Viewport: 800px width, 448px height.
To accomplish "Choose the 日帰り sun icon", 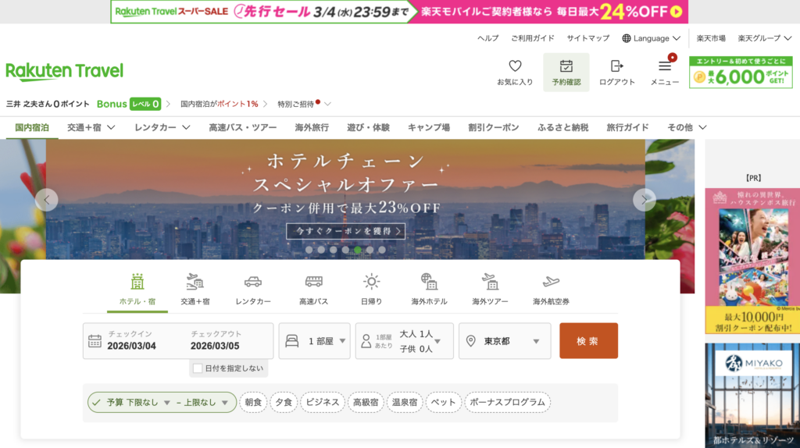I will 371,282.
